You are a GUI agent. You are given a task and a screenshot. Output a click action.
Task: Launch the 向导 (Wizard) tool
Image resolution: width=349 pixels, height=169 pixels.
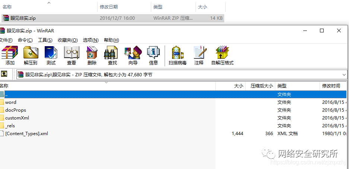click(x=133, y=55)
